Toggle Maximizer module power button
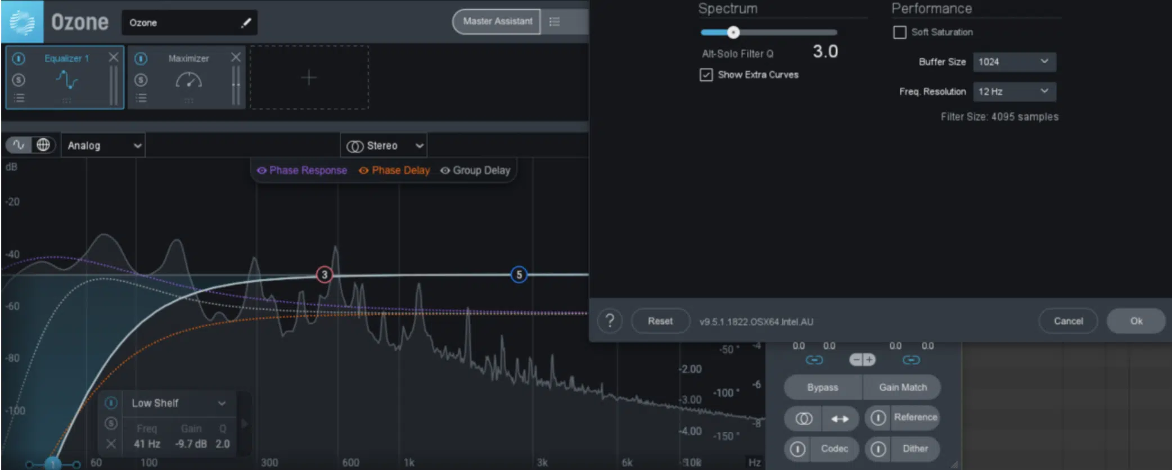This screenshot has height=470, width=1172. coord(141,58)
